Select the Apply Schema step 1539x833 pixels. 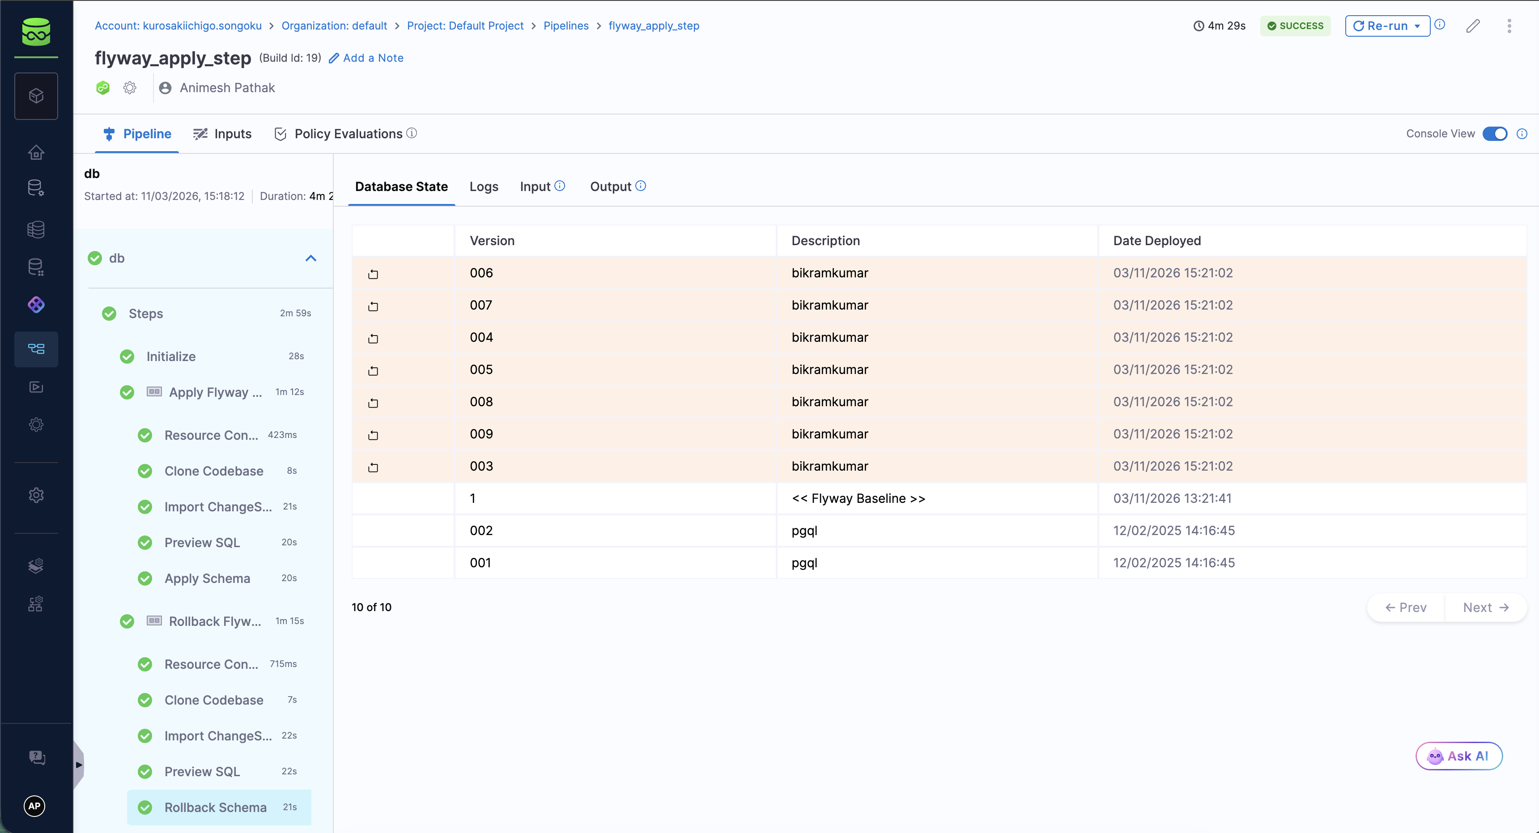207,578
